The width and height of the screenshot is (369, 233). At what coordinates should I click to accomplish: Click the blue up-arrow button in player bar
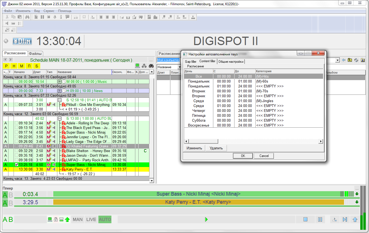coord(355,219)
